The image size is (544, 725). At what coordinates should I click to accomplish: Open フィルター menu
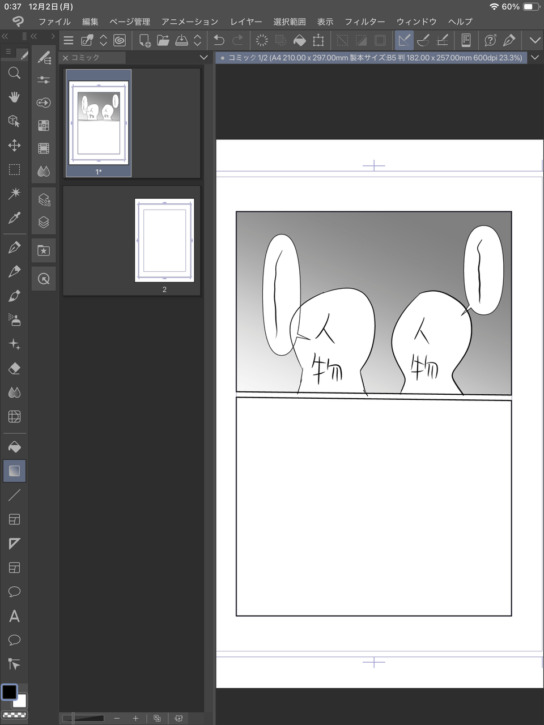365,22
